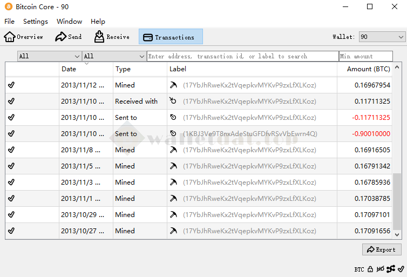Sort by the Amount (BTC) column header
The width and height of the screenshot is (407, 277).
(x=368, y=69)
